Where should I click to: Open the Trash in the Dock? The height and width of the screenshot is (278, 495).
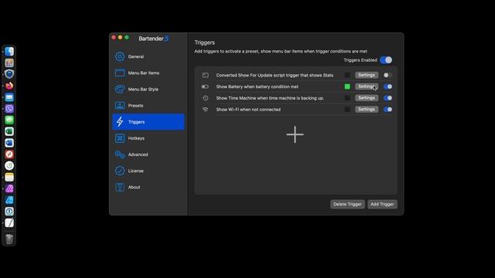(9, 239)
